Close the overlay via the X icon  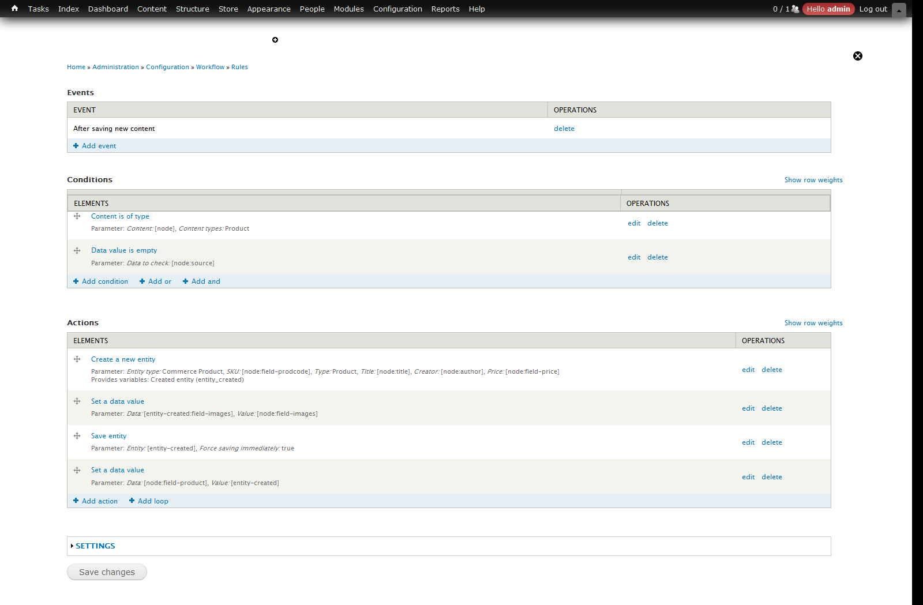858,56
